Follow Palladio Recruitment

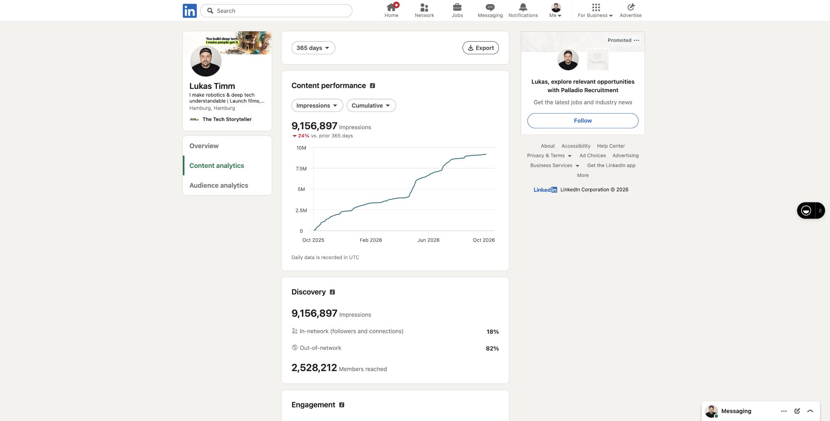click(x=583, y=121)
